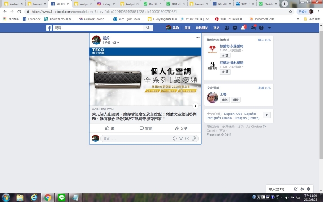Open the Messenger icon in Facebook header

pyautogui.click(x=235, y=28)
